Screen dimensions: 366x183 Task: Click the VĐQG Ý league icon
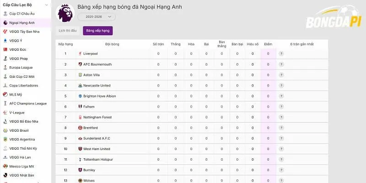[5, 41]
